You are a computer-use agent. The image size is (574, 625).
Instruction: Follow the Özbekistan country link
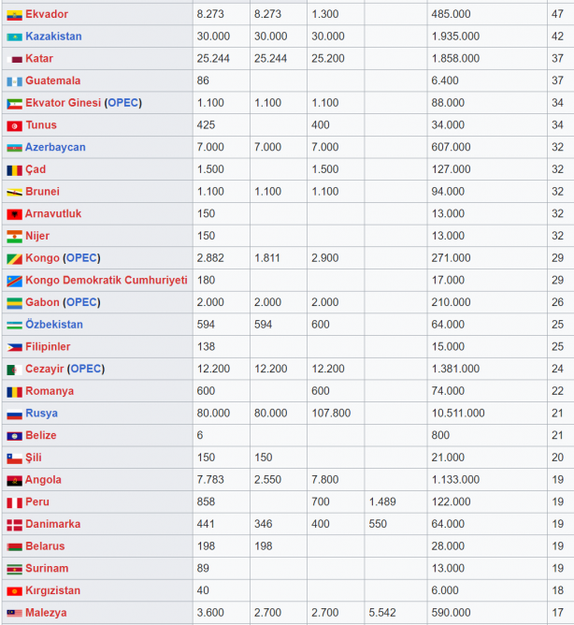pos(54,325)
